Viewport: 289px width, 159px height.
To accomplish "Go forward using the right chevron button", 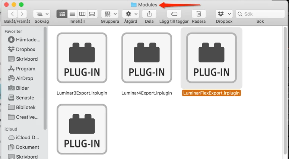I will click(22, 14).
